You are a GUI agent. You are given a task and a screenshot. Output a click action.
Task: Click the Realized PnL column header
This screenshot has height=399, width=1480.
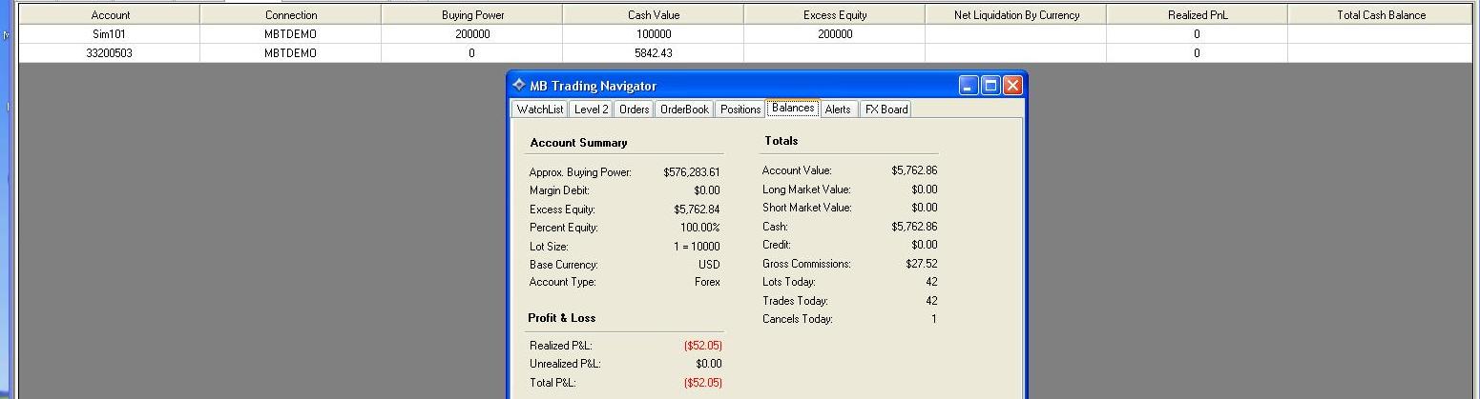[1198, 15]
